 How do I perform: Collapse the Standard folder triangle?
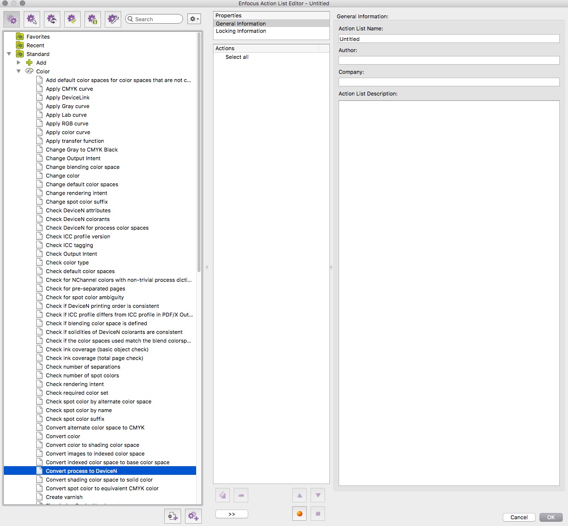(x=9, y=54)
